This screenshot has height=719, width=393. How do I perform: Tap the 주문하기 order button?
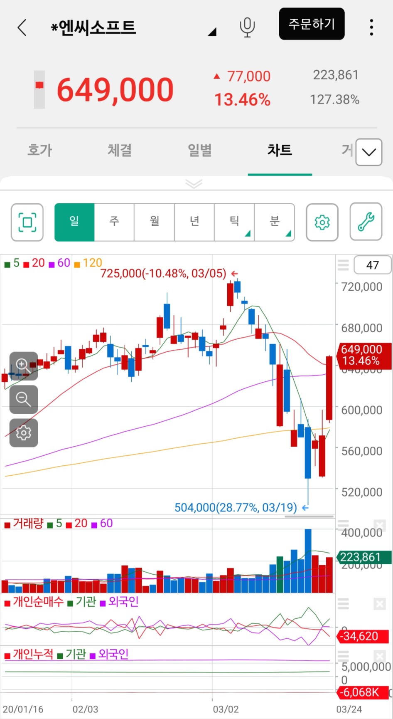[x=312, y=24]
